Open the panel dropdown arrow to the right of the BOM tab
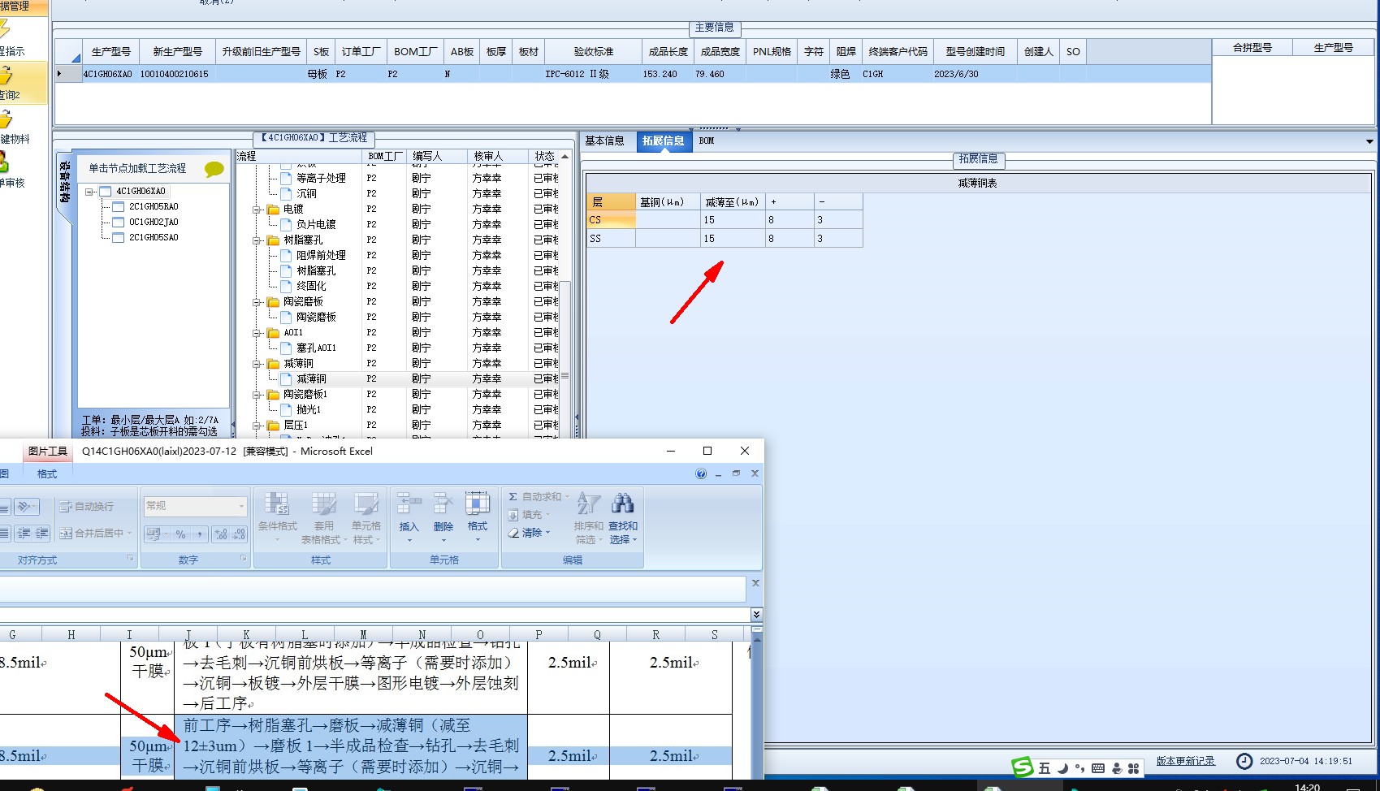This screenshot has width=1380, height=791. click(1369, 141)
